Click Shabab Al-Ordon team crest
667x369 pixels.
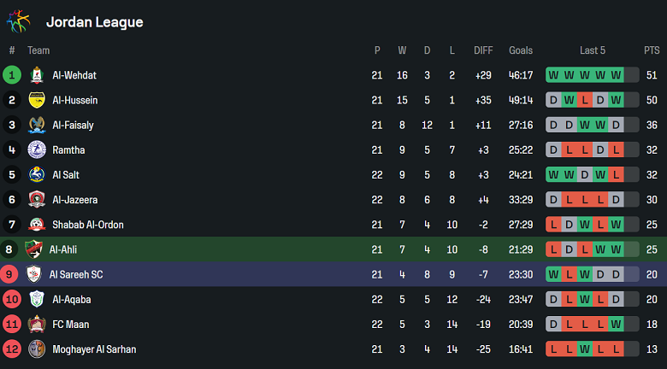[x=36, y=225]
